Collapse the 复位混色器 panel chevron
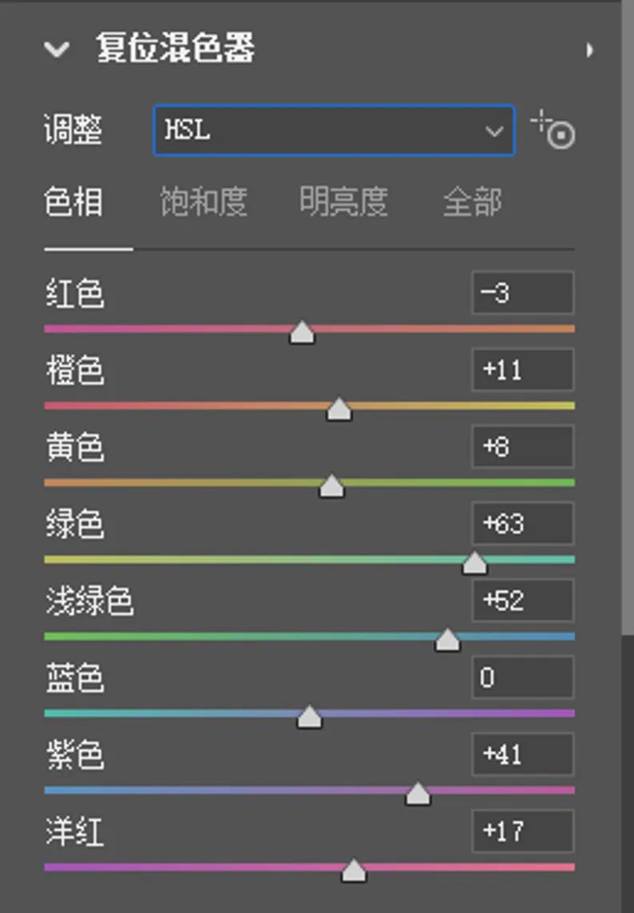The image size is (634, 913). click(x=57, y=50)
